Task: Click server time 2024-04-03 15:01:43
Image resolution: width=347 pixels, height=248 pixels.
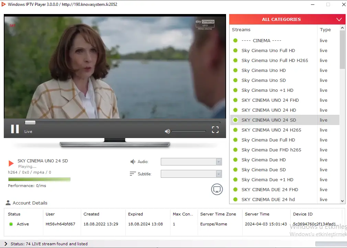Action: (x=266, y=224)
